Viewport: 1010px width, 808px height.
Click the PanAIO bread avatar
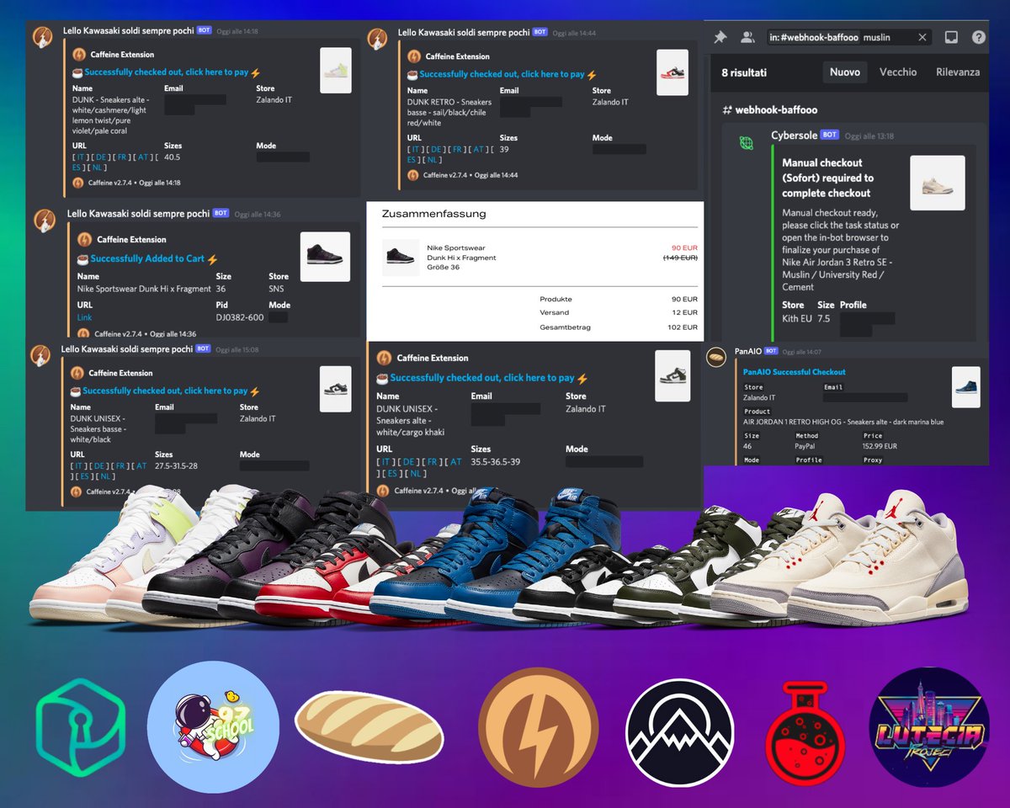(x=716, y=357)
